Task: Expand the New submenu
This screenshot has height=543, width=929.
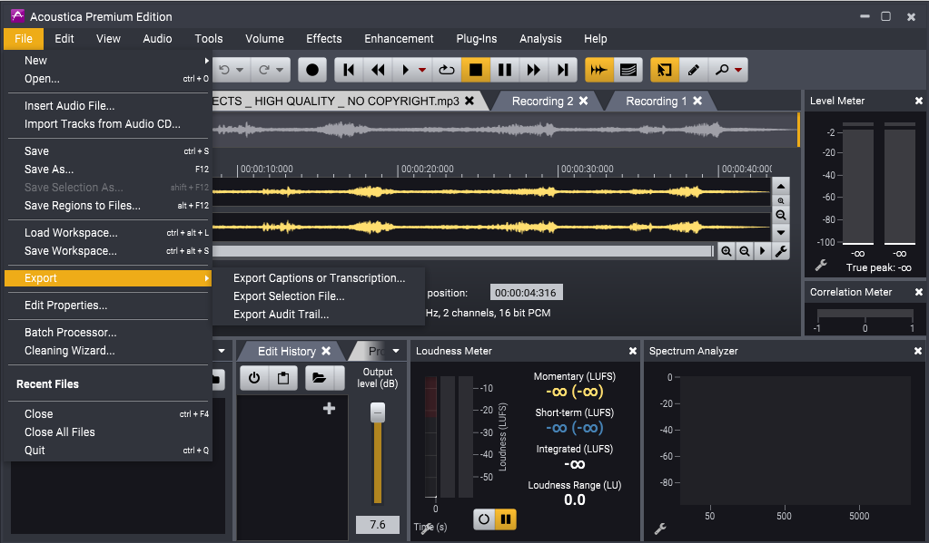Action: [x=108, y=61]
